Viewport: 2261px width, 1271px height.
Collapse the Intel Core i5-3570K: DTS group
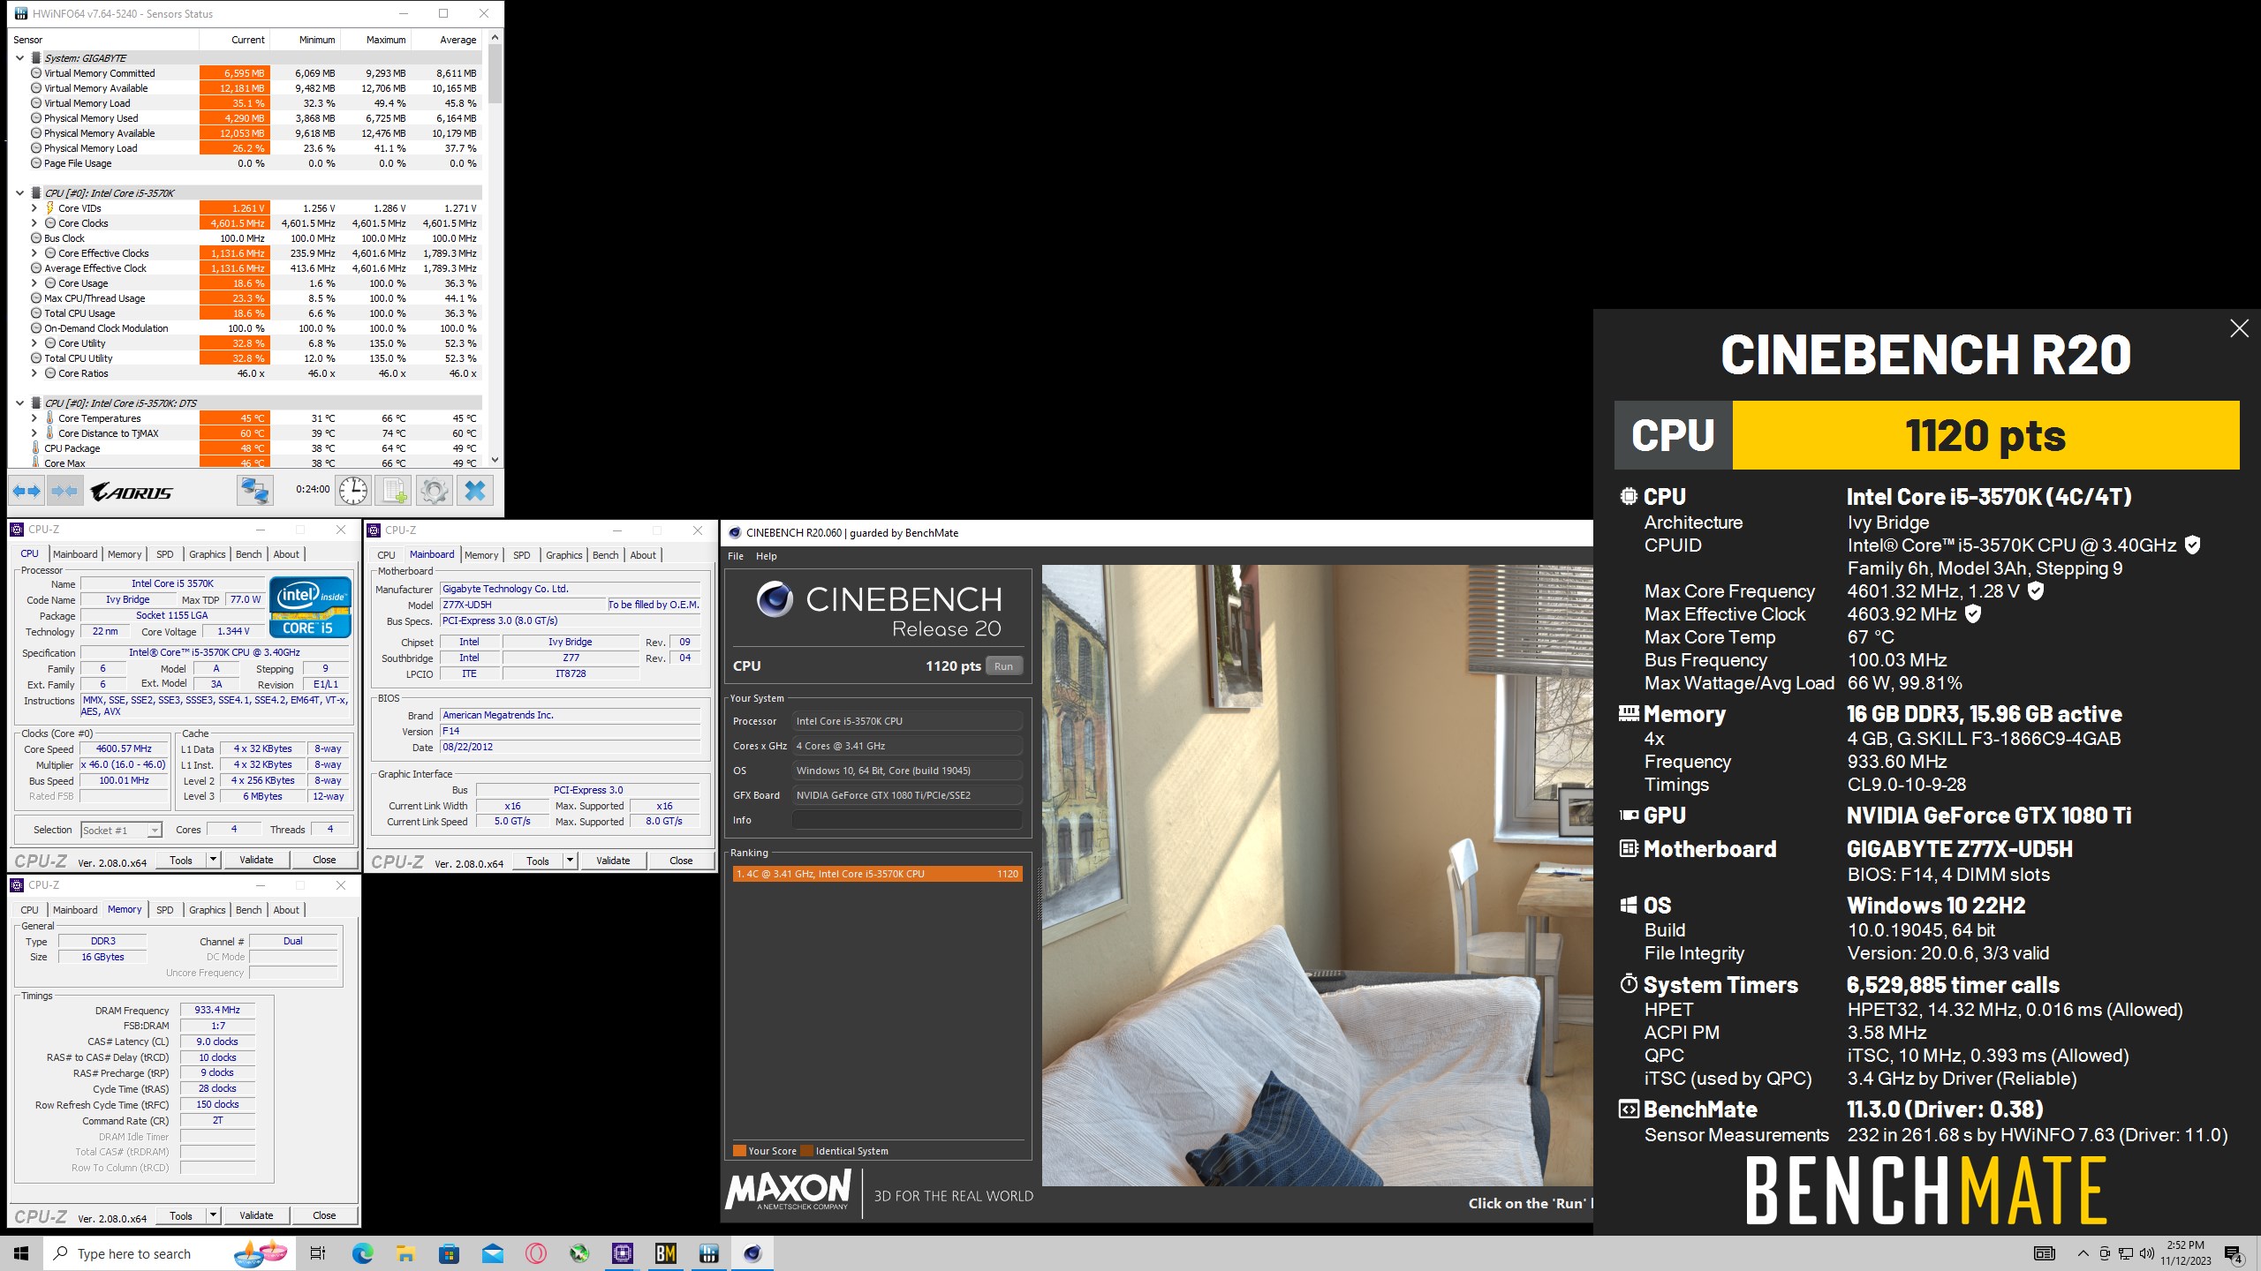click(x=19, y=403)
